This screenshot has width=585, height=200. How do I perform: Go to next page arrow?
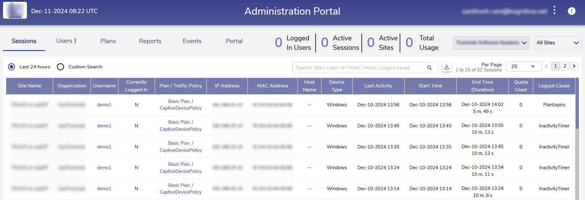574,66
